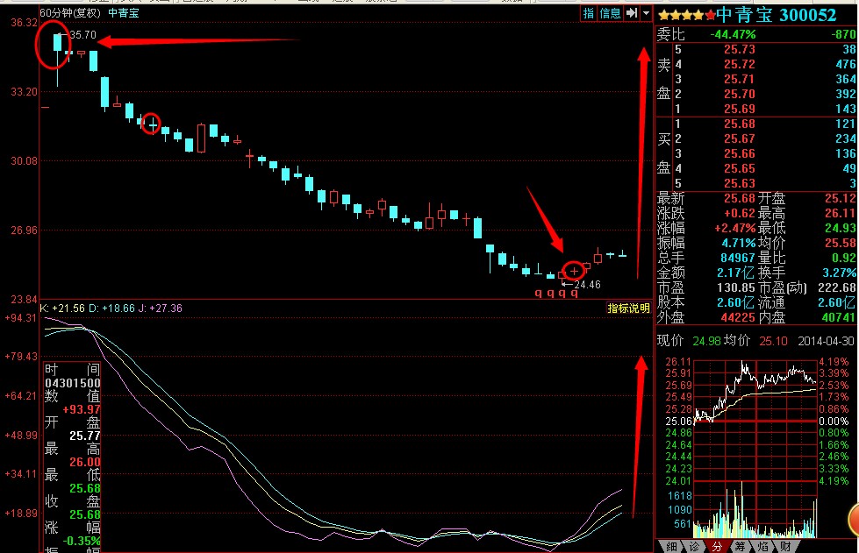Image resolution: width=859 pixels, height=553 pixels.
Task: Click sell level 4 price 25.72
Action: (740, 65)
